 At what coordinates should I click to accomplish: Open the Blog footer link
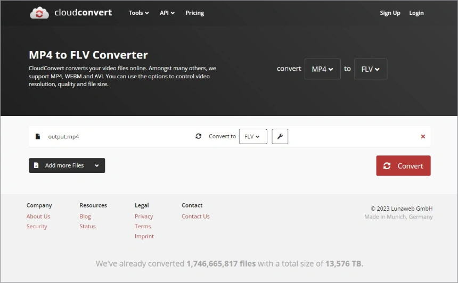pos(85,217)
